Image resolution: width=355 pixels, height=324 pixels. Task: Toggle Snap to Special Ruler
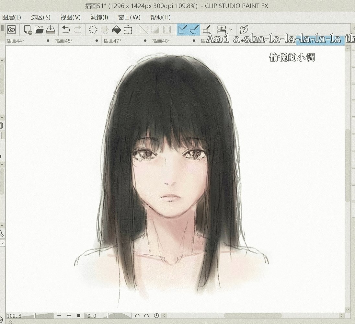coord(194,30)
